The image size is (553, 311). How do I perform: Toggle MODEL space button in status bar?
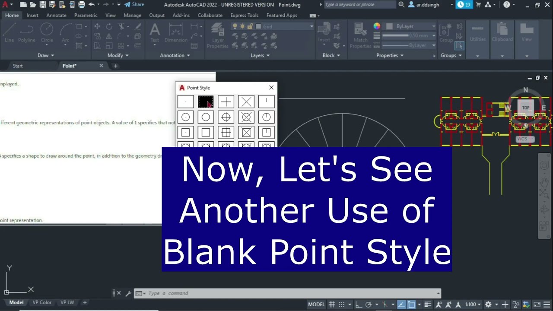pos(316,305)
